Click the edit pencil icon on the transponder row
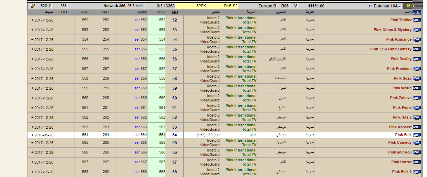The width and height of the screenshot is (427, 177). tap(33, 6)
